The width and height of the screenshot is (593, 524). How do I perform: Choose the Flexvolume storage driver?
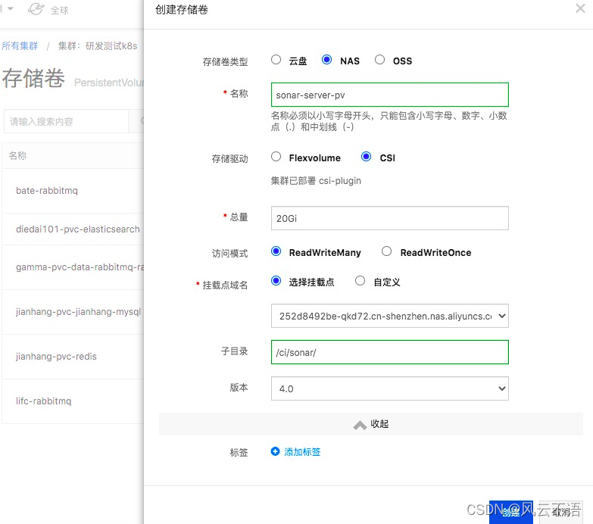[x=276, y=157]
